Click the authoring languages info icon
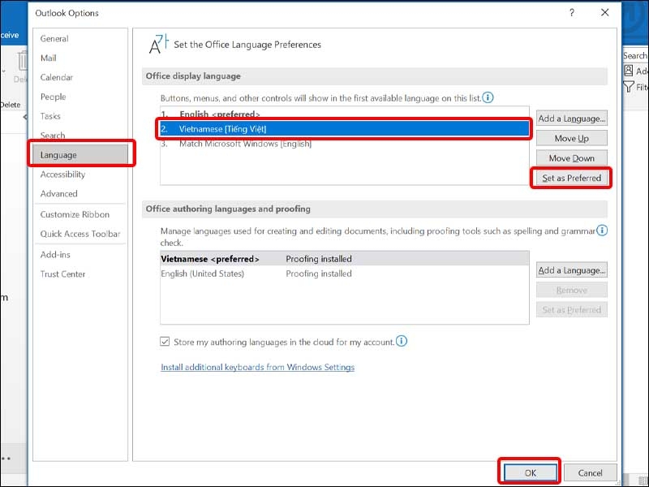This screenshot has width=649, height=487. (602, 231)
